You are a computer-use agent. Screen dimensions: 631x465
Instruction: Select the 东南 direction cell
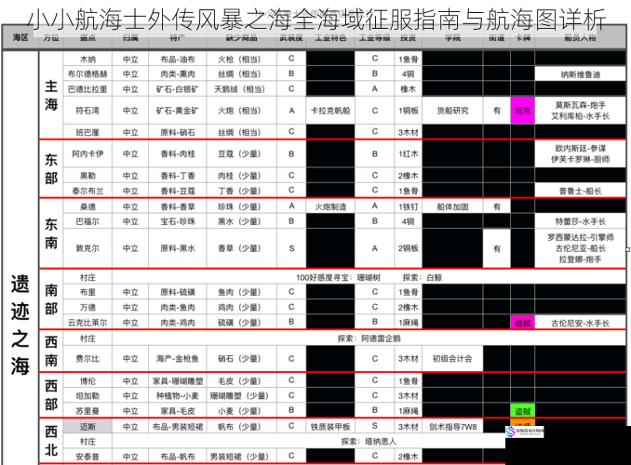coord(51,233)
